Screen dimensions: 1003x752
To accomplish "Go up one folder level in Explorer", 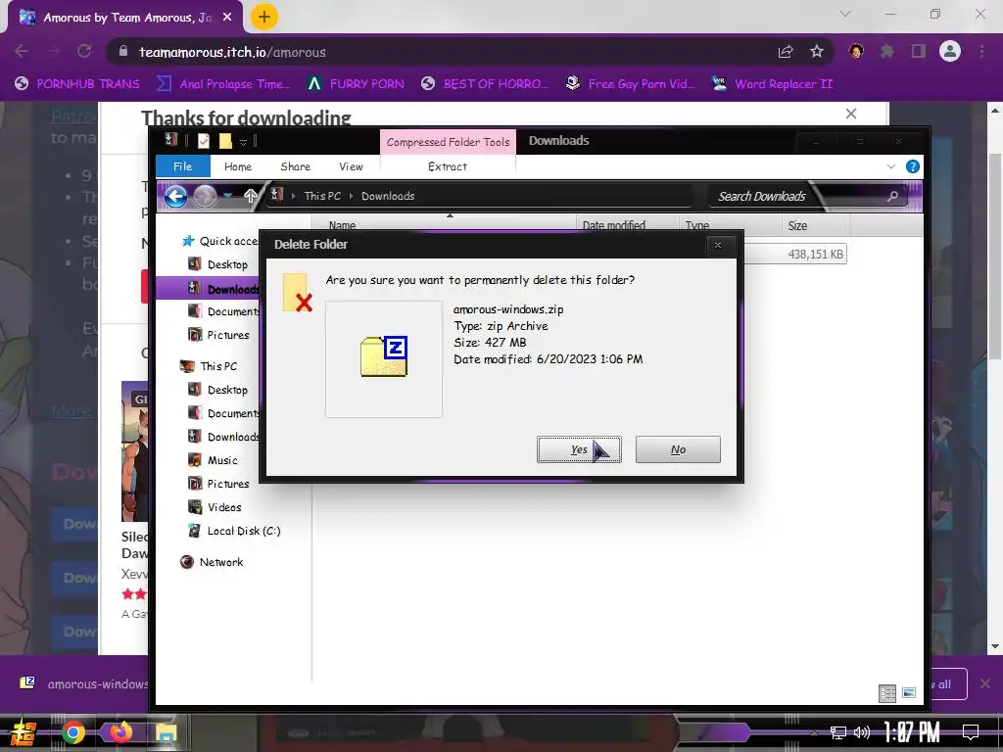I will 251,196.
